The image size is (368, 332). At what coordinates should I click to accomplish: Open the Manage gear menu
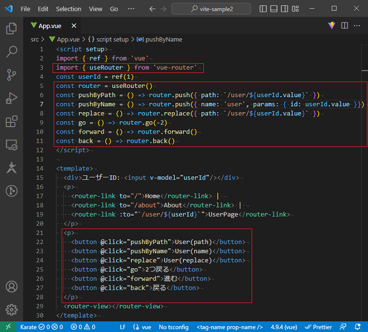coord(11,309)
